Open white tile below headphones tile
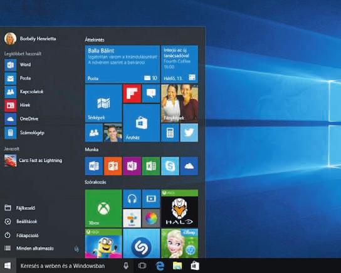Viewport: 341px width, 273px height. 132,219
